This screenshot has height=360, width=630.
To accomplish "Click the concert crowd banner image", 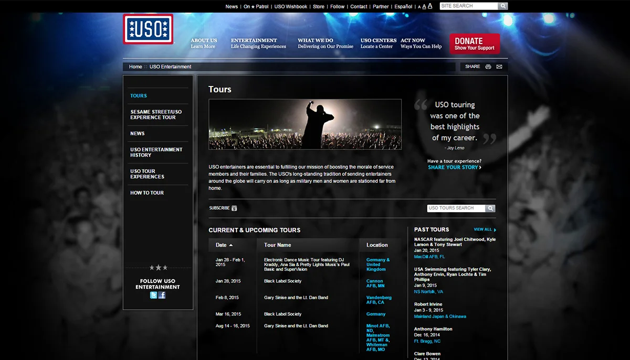I will pyautogui.click(x=305, y=124).
